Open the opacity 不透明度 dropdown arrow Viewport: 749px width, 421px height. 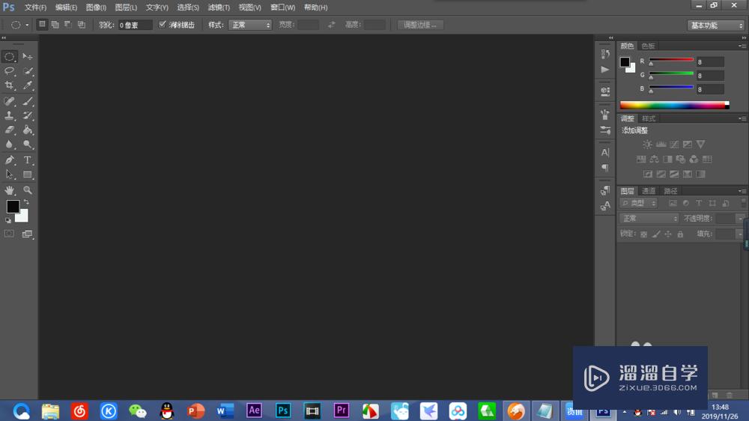(740, 219)
